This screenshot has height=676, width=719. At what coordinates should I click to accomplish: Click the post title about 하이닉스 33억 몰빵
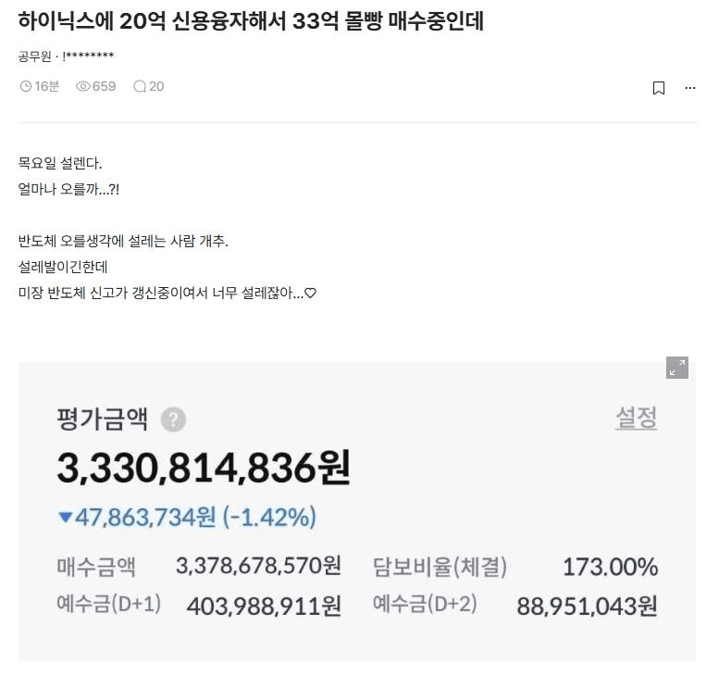pyautogui.click(x=252, y=20)
